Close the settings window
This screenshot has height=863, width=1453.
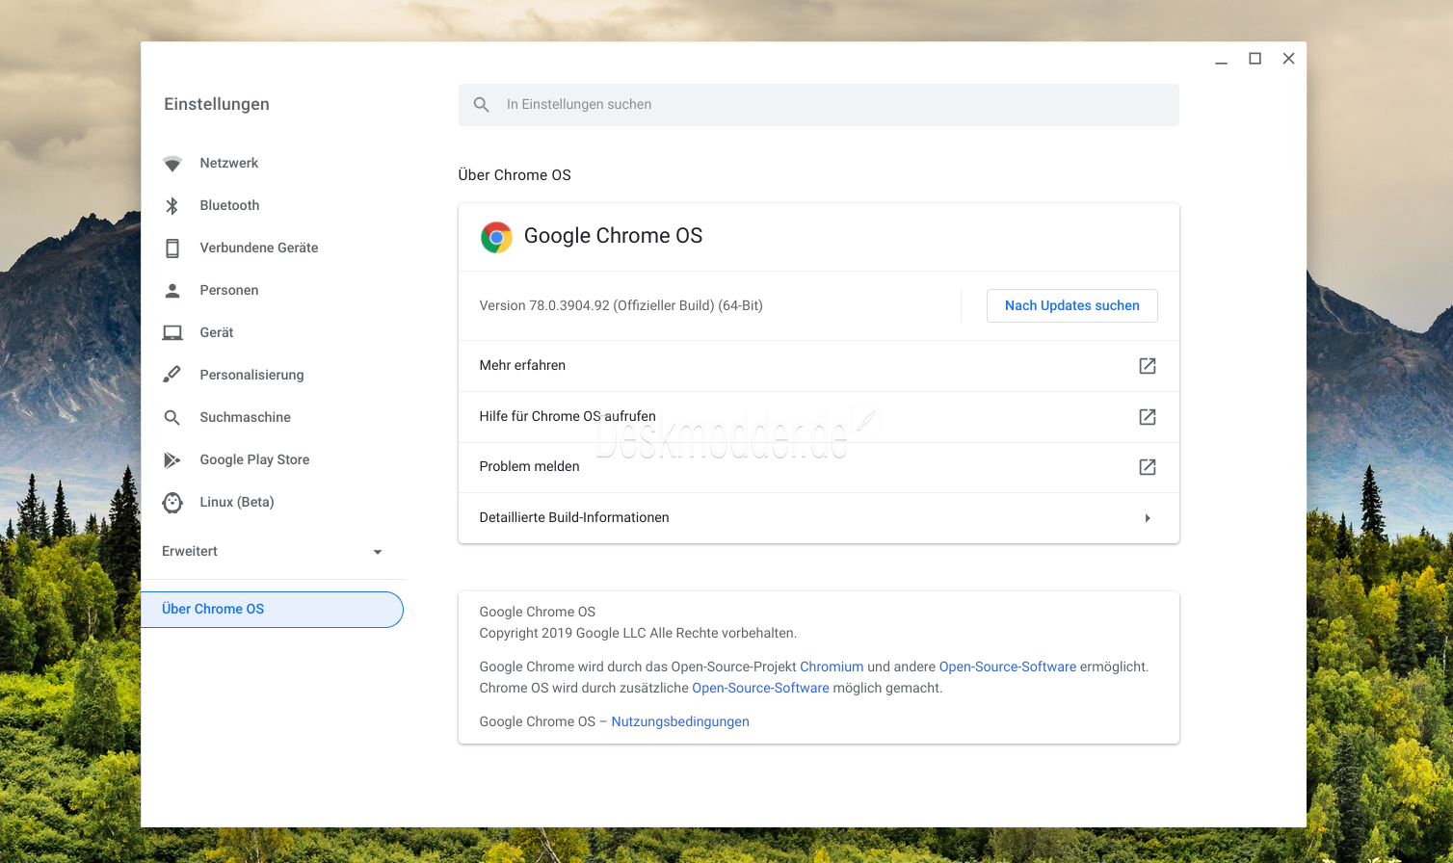tap(1288, 59)
